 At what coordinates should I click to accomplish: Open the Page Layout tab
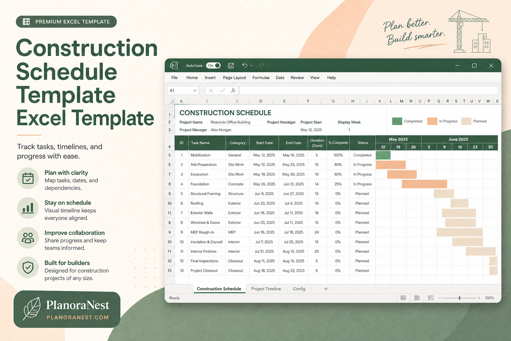235,78
